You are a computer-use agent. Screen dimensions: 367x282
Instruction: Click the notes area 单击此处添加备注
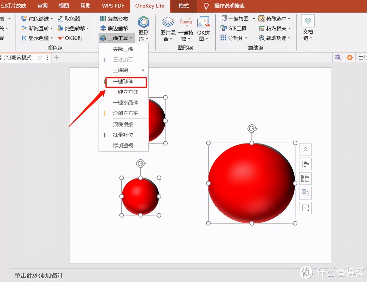point(39,276)
